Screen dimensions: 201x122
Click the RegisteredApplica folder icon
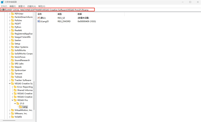pyautogui.click(x=12, y=34)
